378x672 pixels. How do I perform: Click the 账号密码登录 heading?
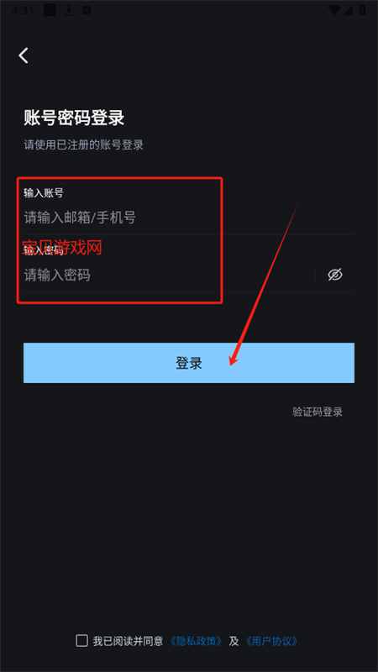point(74,118)
